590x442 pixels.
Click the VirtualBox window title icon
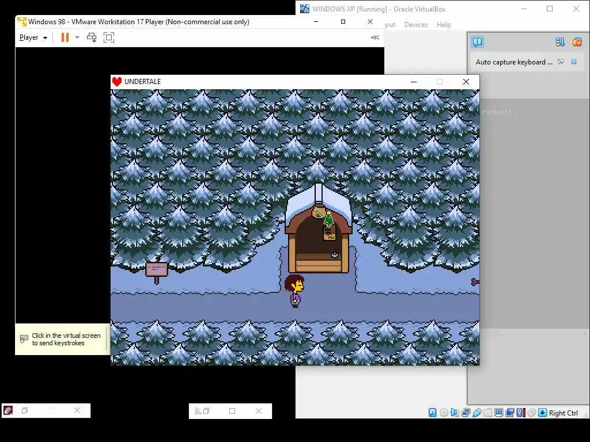tap(305, 9)
